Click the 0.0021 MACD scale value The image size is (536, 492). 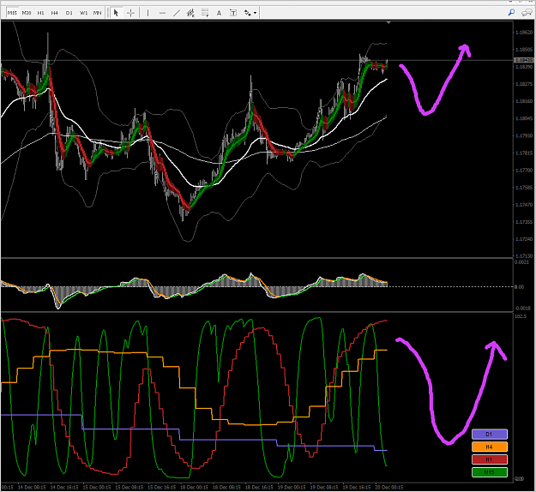[521, 262]
